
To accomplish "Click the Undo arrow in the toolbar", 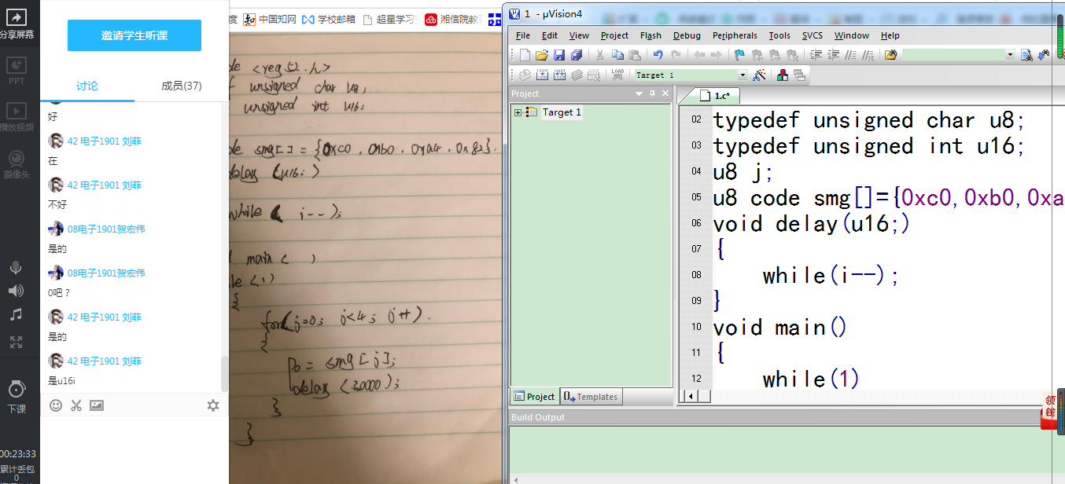I will (x=658, y=55).
